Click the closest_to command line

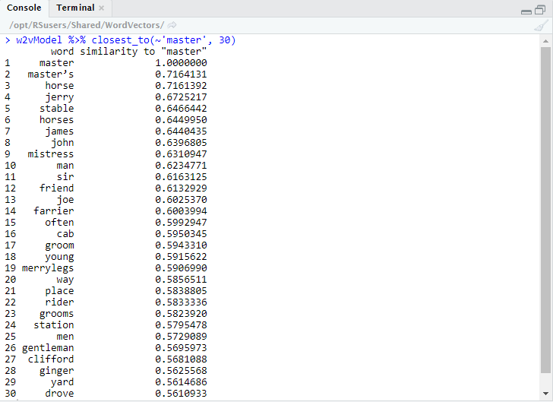point(125,40)
